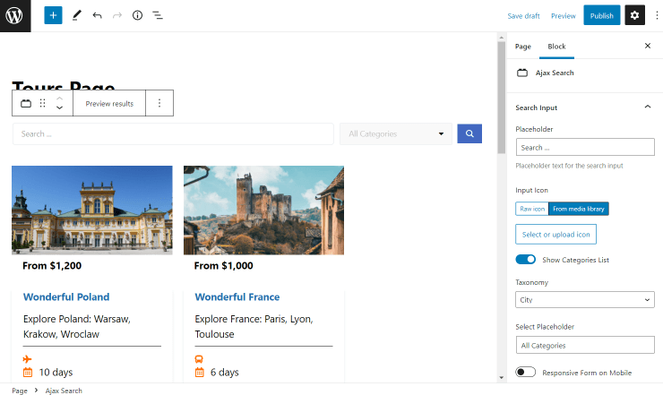Image resolution: width=663 pixels, height=395 pixels.
Task: Click the scrollbar down arrow
Action: pos(502,378)
